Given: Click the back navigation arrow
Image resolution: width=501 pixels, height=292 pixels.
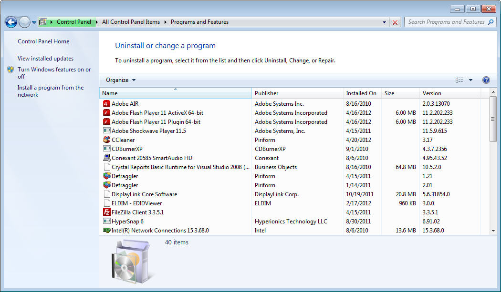Looking at the screenshot, I should tap(10, 22).
